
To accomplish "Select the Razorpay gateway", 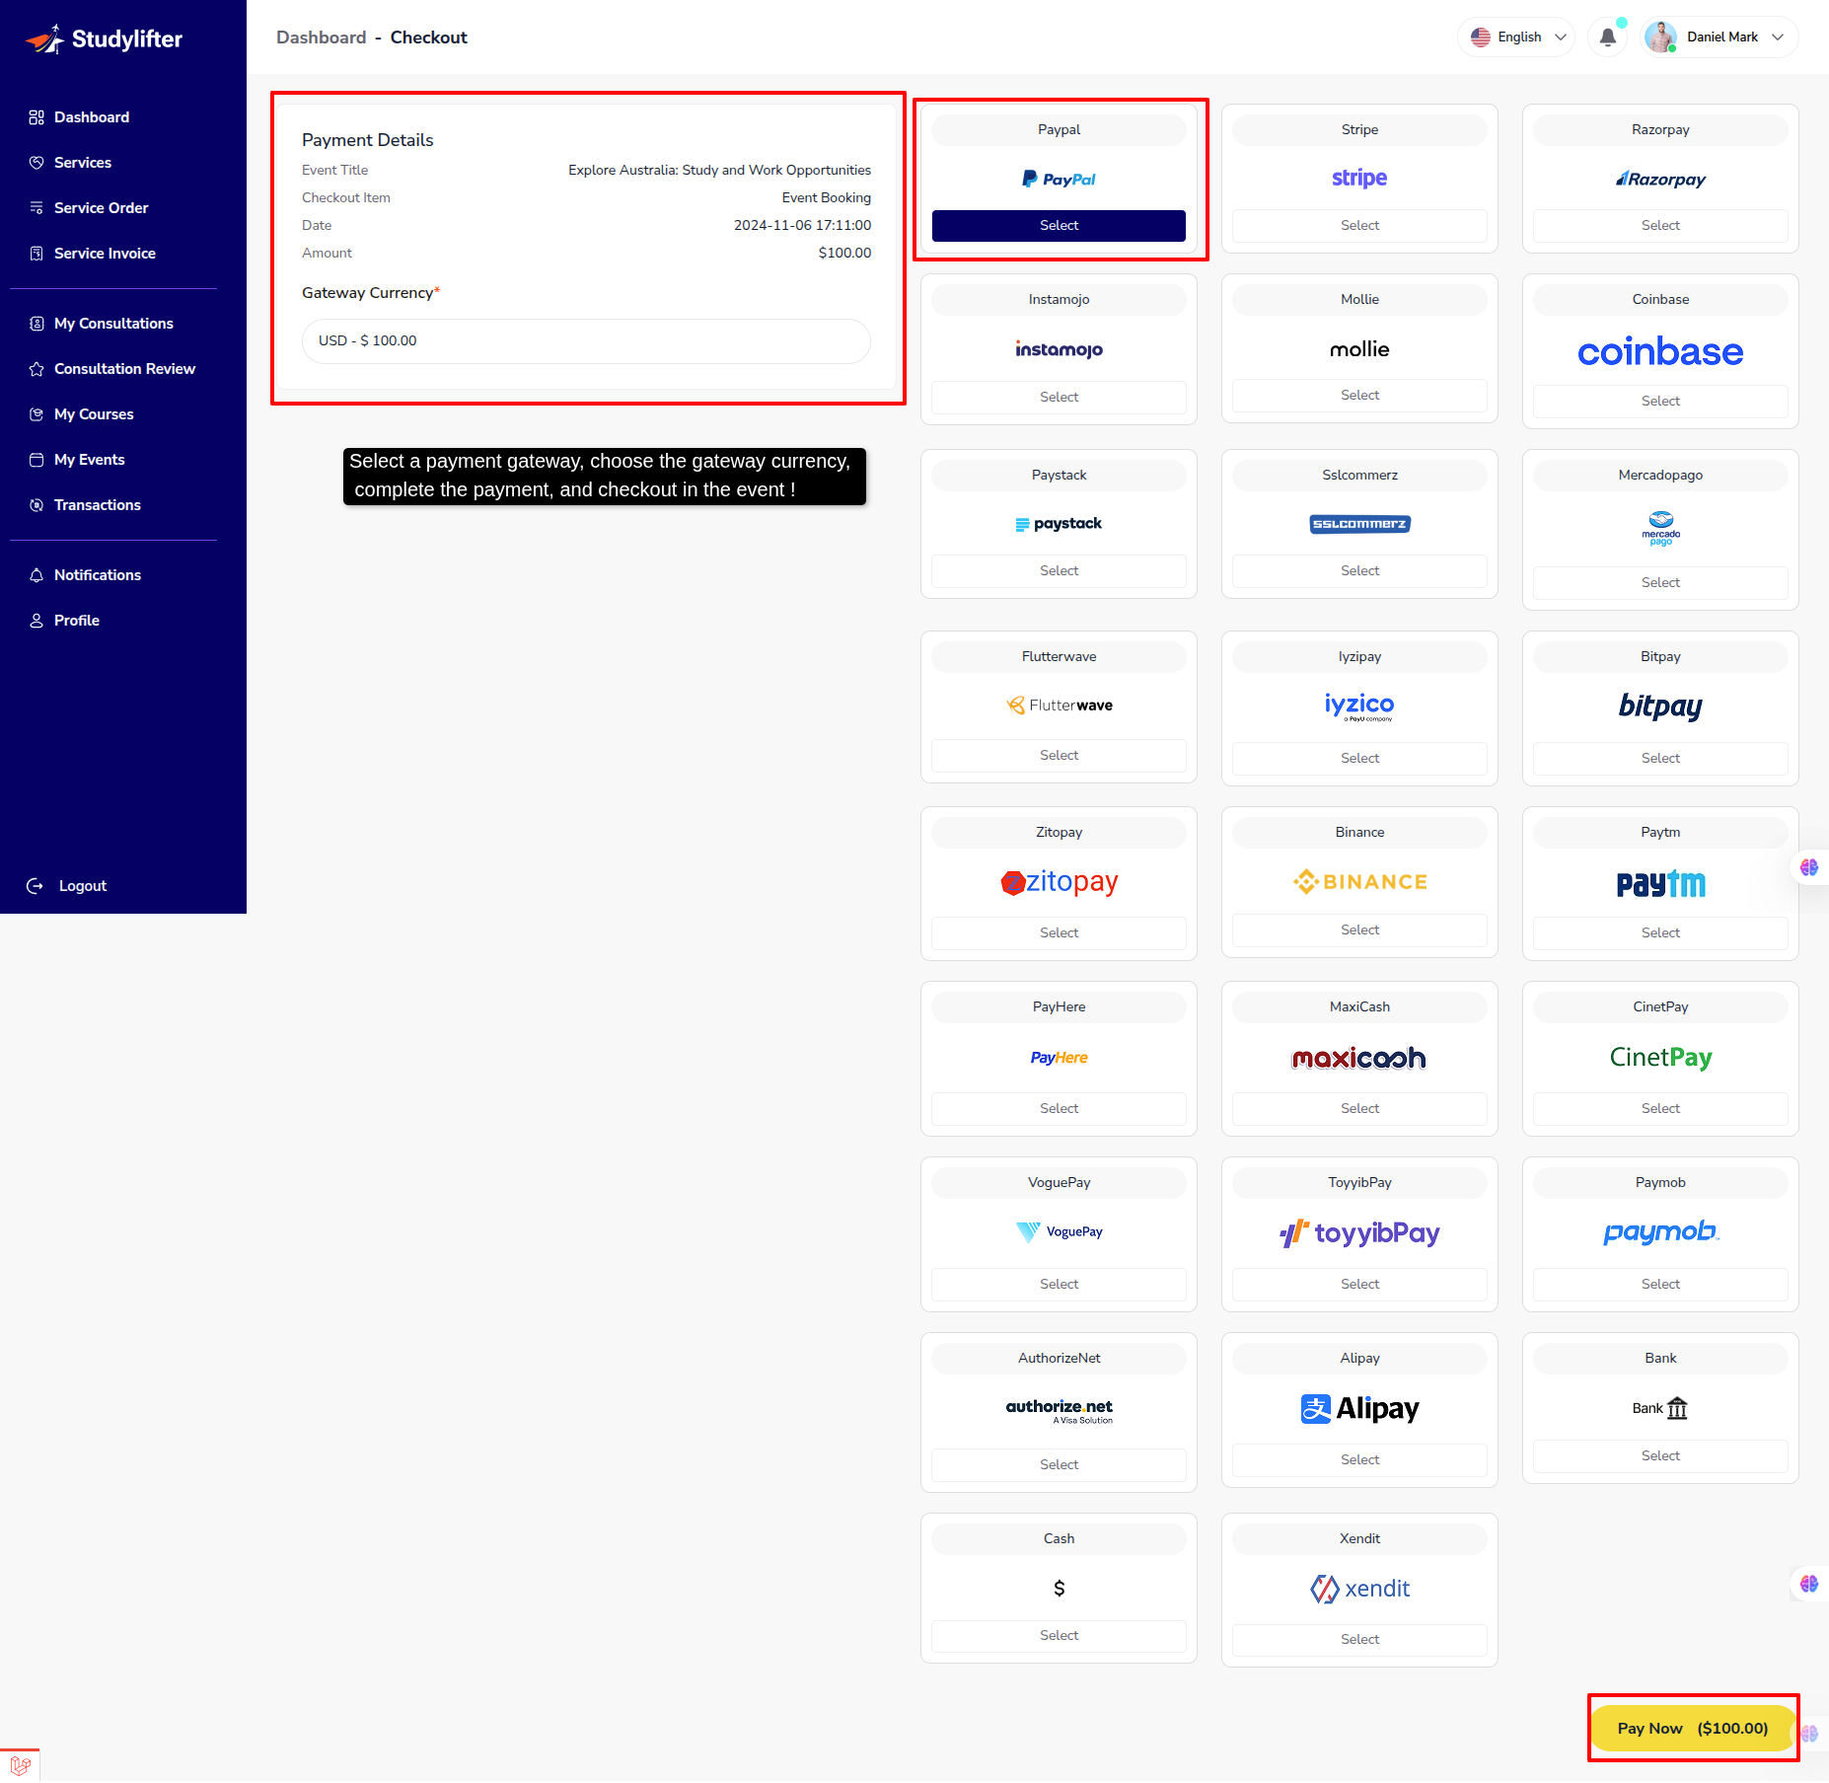I will [x=1660, y=226].
